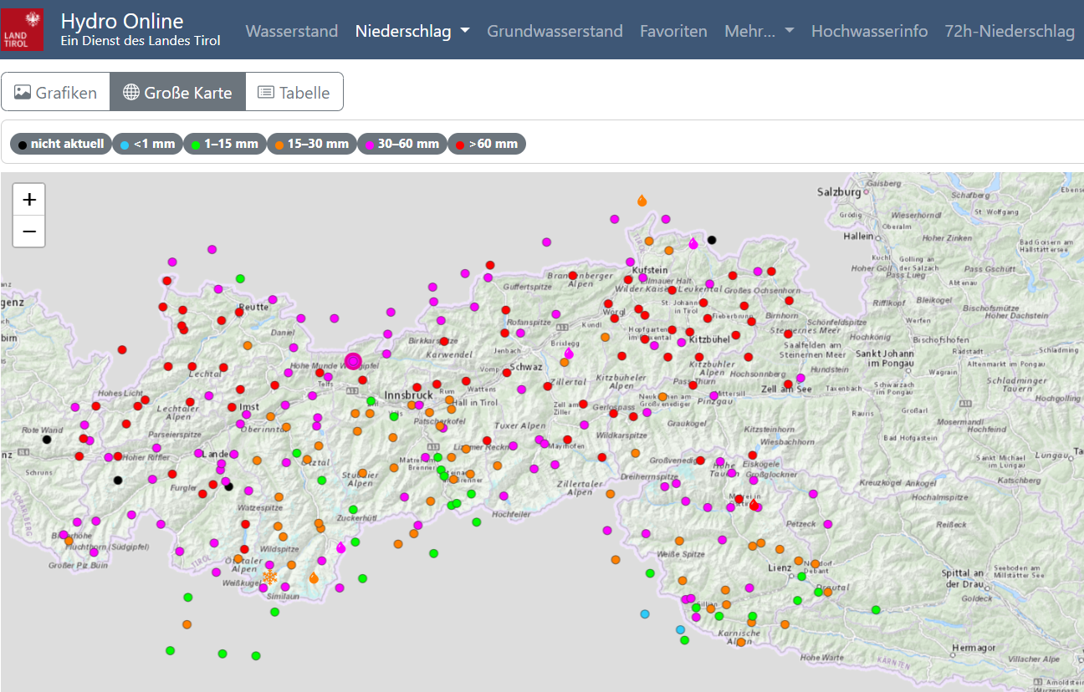
Task: Click 'Ein Dienst des Landes Tirol' subtitle
Action: (141, 40)
